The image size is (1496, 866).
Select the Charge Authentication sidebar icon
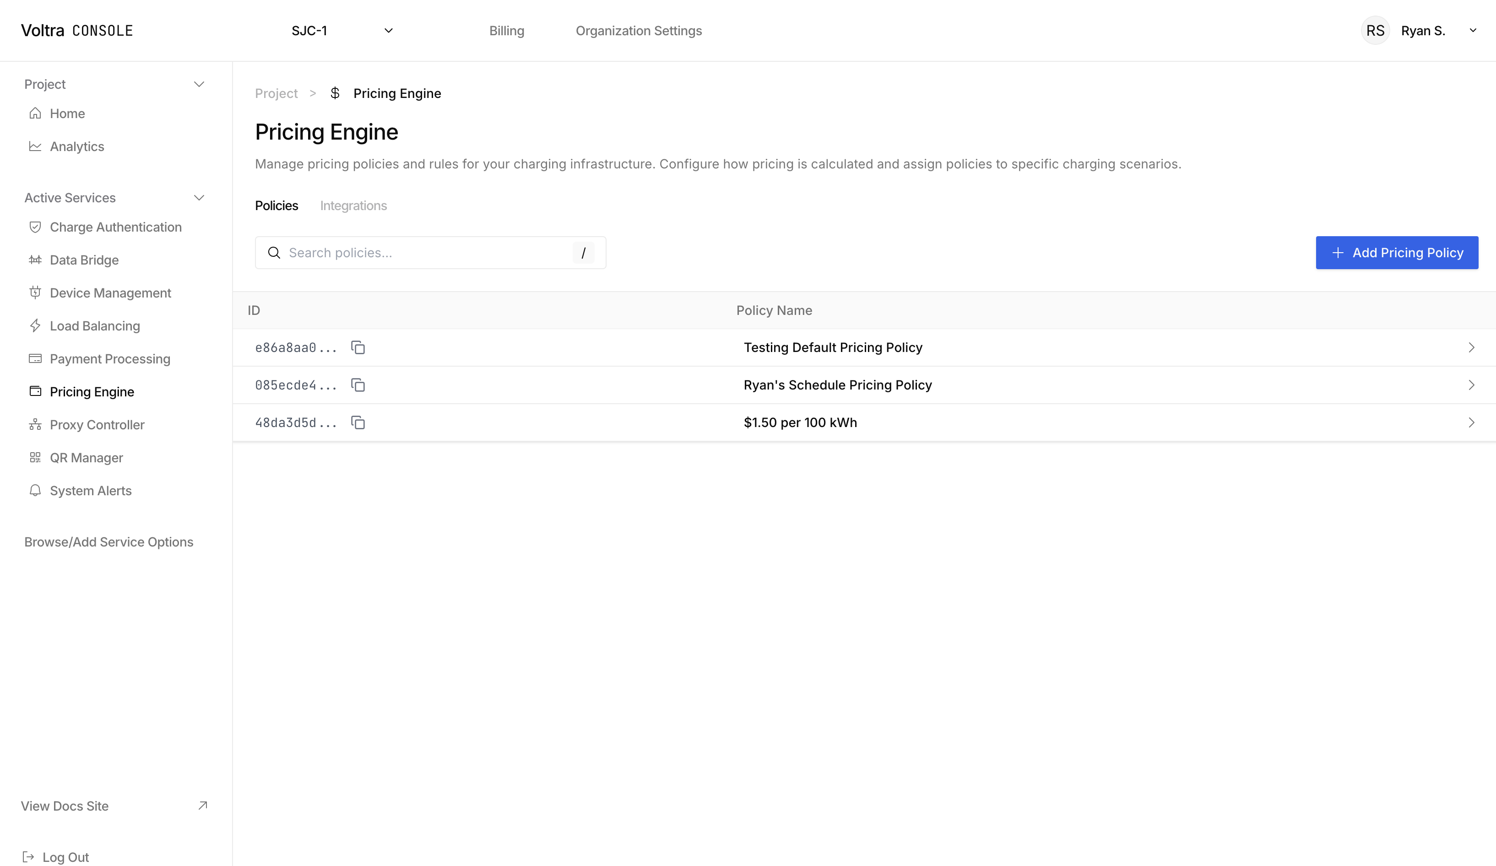[x=35, y=227]
